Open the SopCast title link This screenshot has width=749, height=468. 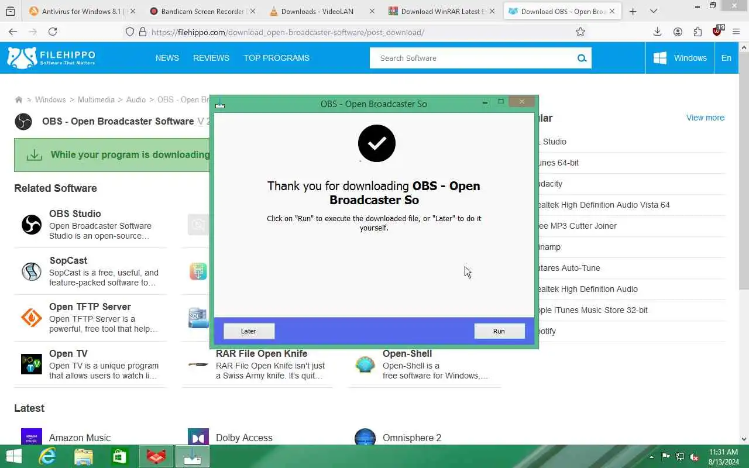[68, 260]
